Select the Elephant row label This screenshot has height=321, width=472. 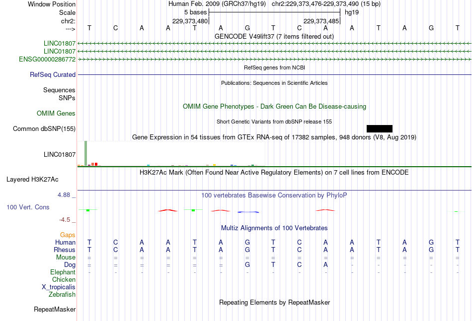click(63, 272)
